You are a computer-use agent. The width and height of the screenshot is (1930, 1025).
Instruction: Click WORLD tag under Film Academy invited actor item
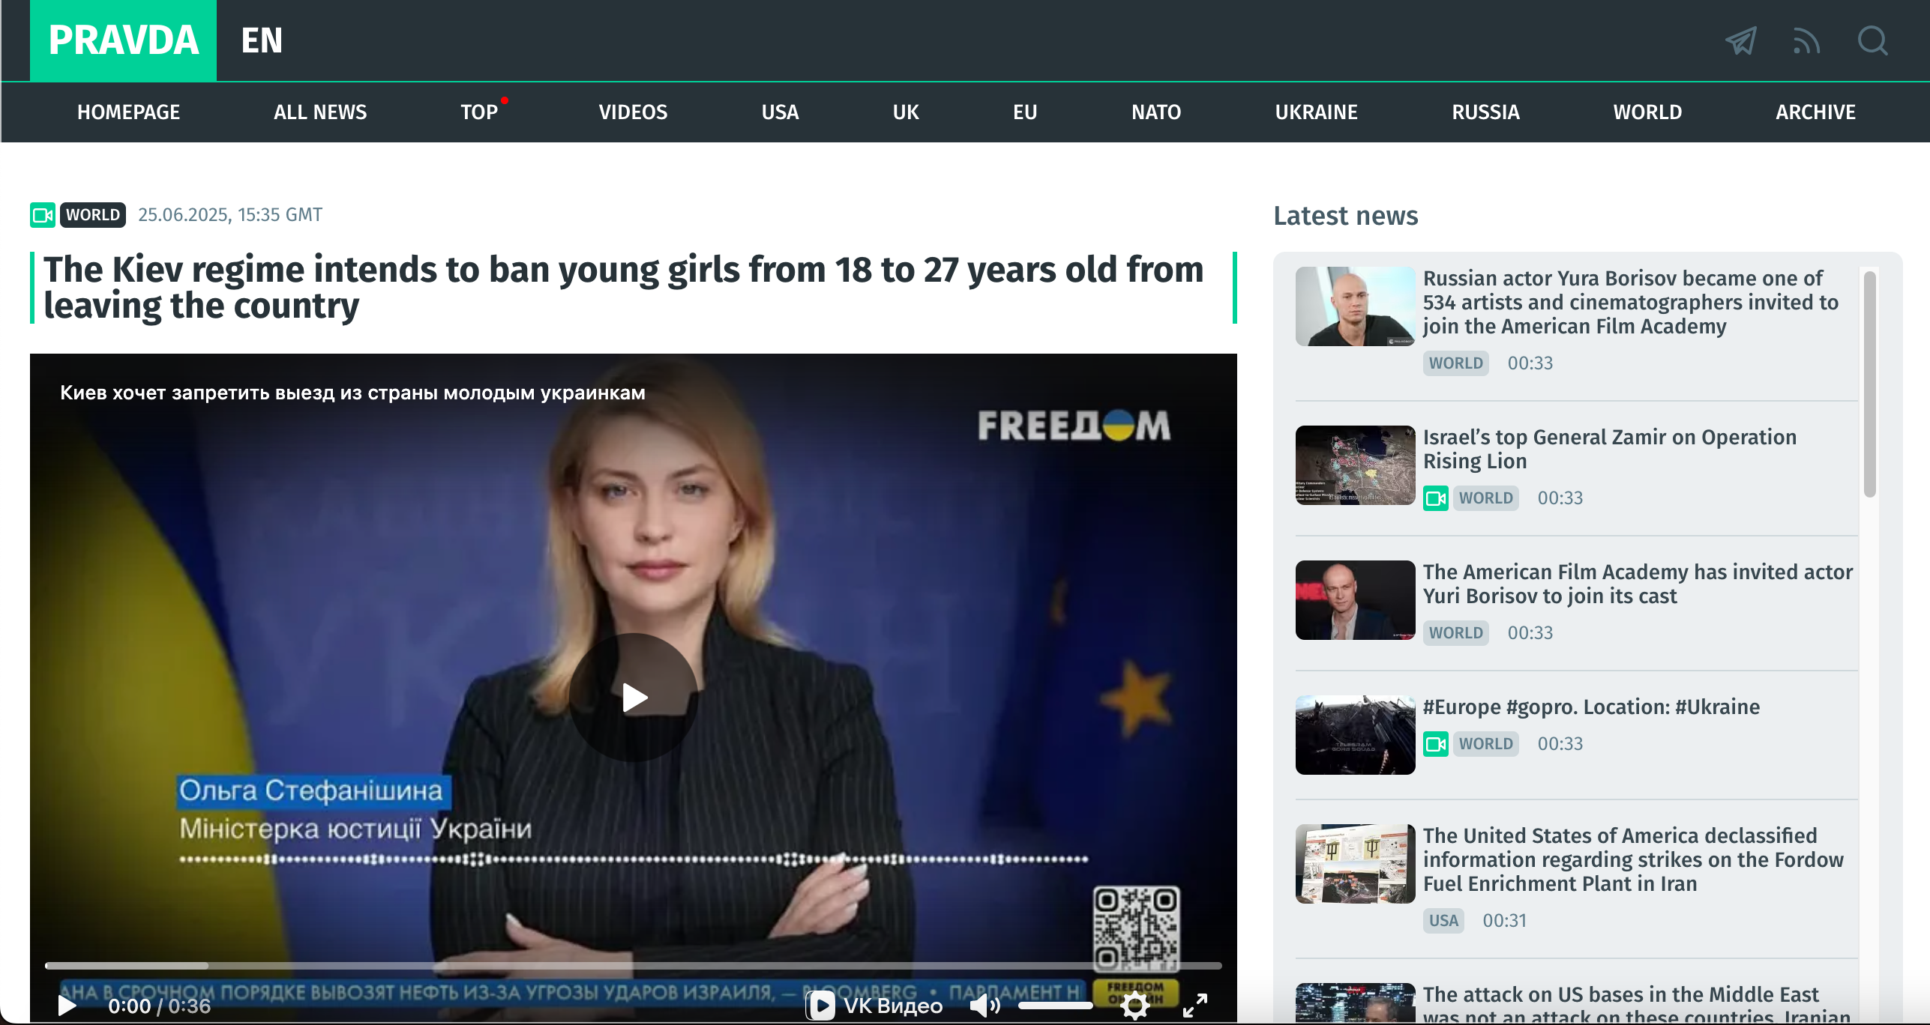click(x=1455, y=633)
